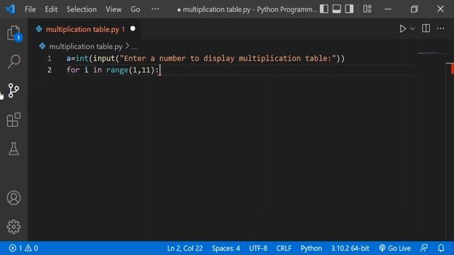Start Go Live server
Image resolution: width=454 pixels, height=255 pixels.
[394, 248]
